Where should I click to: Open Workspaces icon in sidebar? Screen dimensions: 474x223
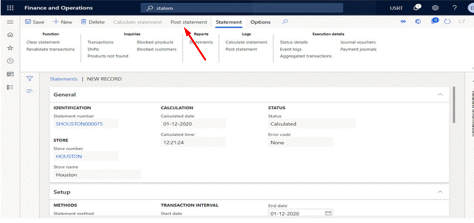10,74
